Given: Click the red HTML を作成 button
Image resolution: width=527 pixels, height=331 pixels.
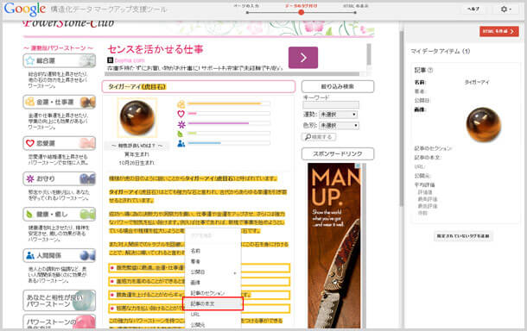Looking at the screenshot, I should 498,31.
